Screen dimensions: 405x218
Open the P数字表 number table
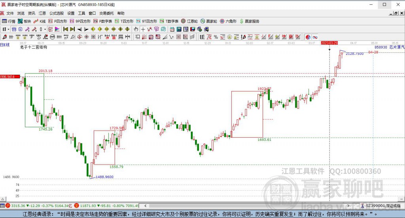(x=102, y=21)
